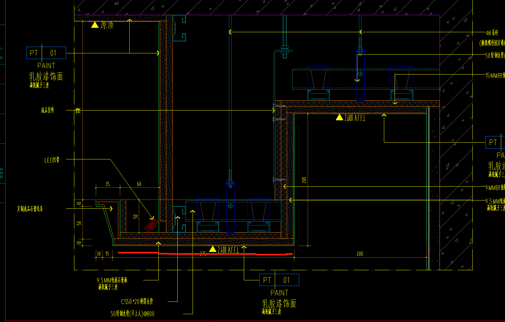The width and height of the screenshot is (505, 322).
Task: Select the vertical 200 dimension text
Action: [x=304, y=180]
